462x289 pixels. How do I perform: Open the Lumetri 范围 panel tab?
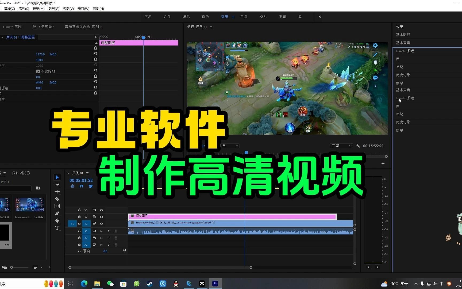pos(12,27)
